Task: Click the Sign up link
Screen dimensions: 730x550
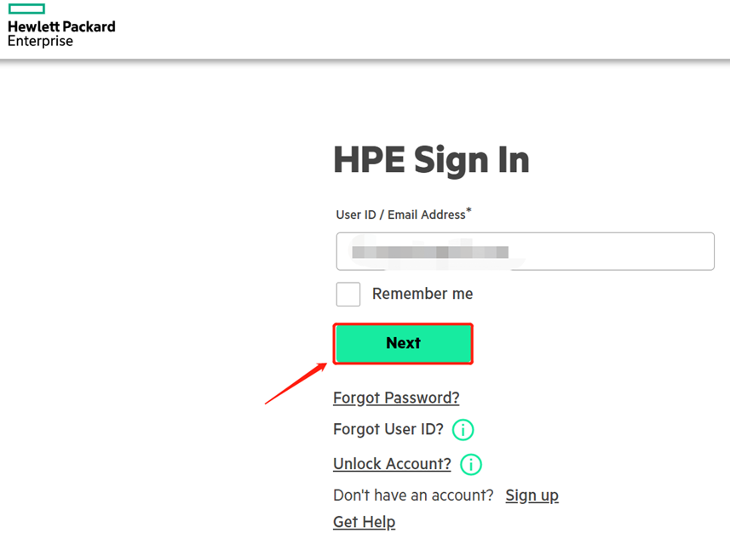Action: 532,496
